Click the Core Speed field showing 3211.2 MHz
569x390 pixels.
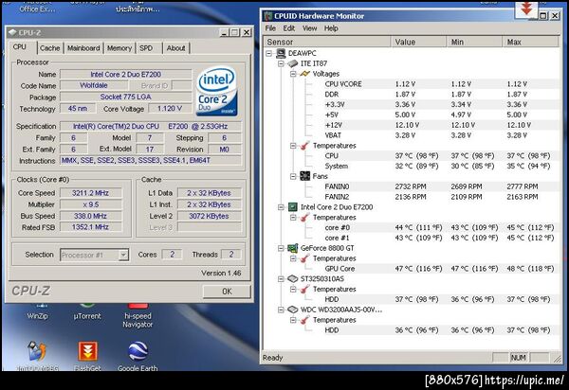click(x=91, y=193)
